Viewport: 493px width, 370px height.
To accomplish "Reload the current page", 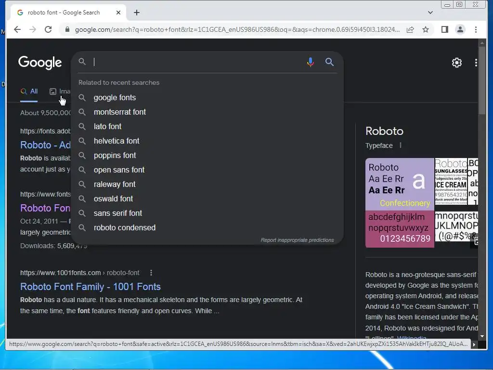I will 48,29.
